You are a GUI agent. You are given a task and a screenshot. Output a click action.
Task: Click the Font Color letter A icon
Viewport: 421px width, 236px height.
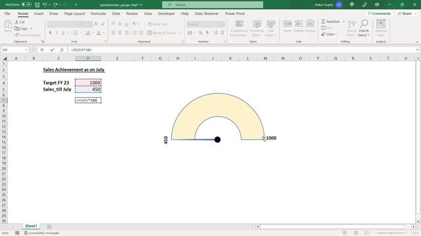point(99,33)
